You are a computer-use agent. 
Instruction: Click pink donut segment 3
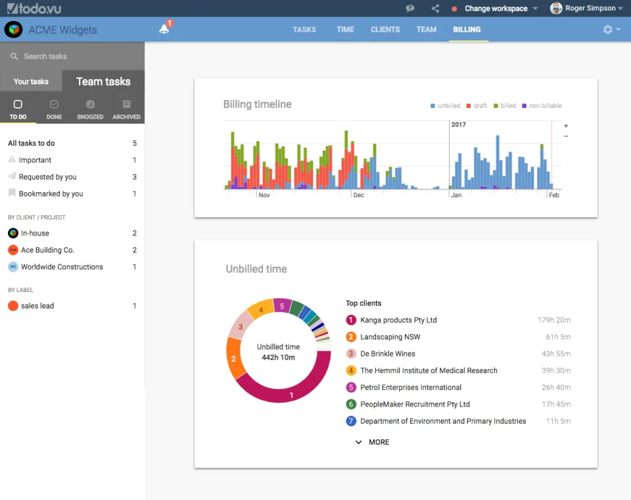241,326
